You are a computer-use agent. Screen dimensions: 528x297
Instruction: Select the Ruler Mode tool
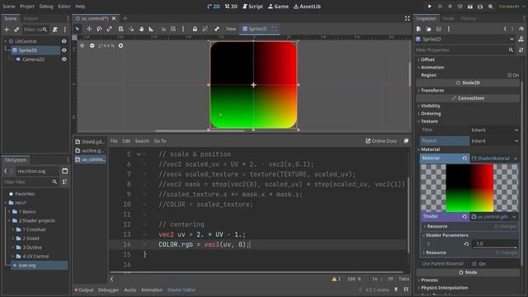tap(151, 29)
